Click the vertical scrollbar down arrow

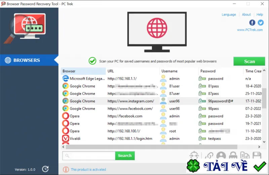pyautogui.click(x=264, y=142)
